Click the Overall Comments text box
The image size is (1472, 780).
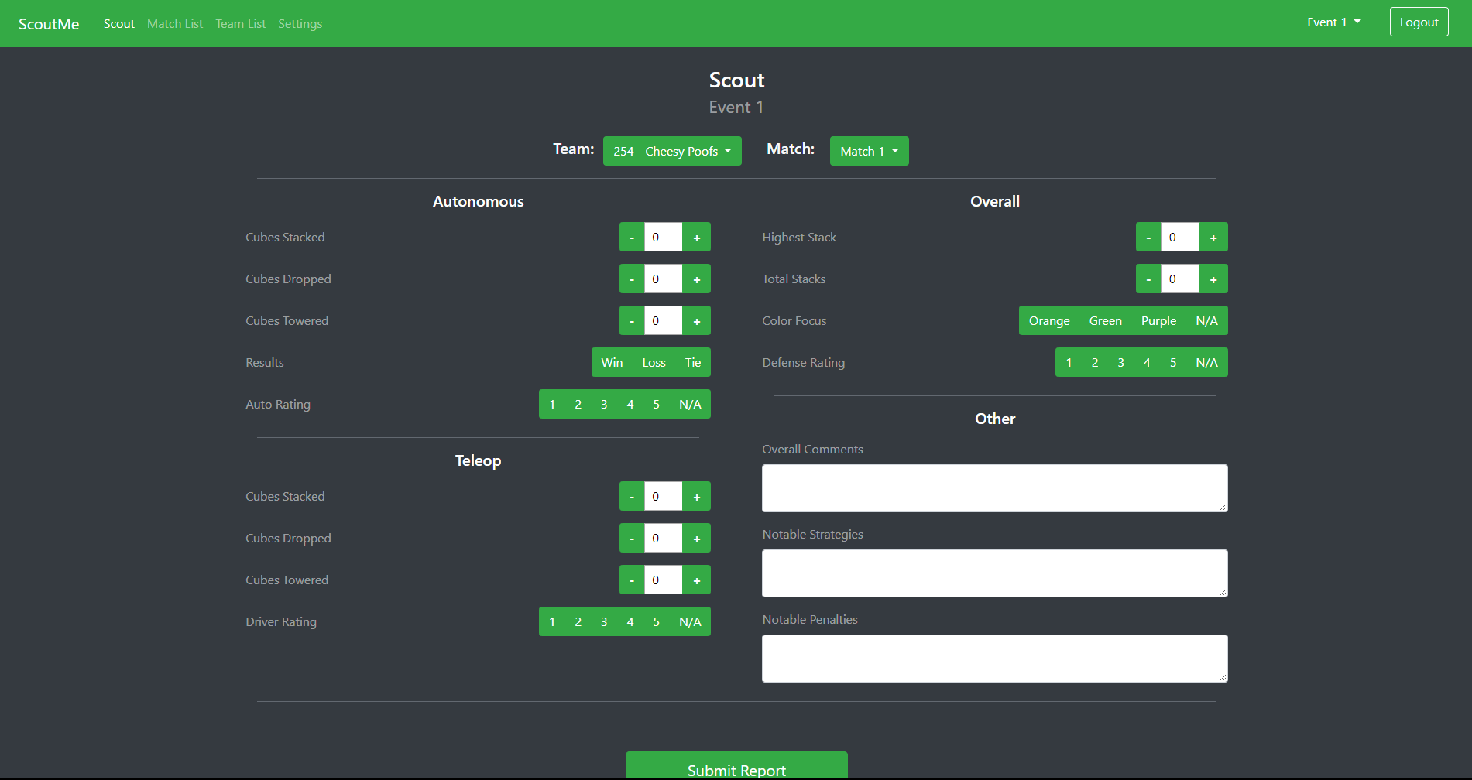tap(994, 488)
